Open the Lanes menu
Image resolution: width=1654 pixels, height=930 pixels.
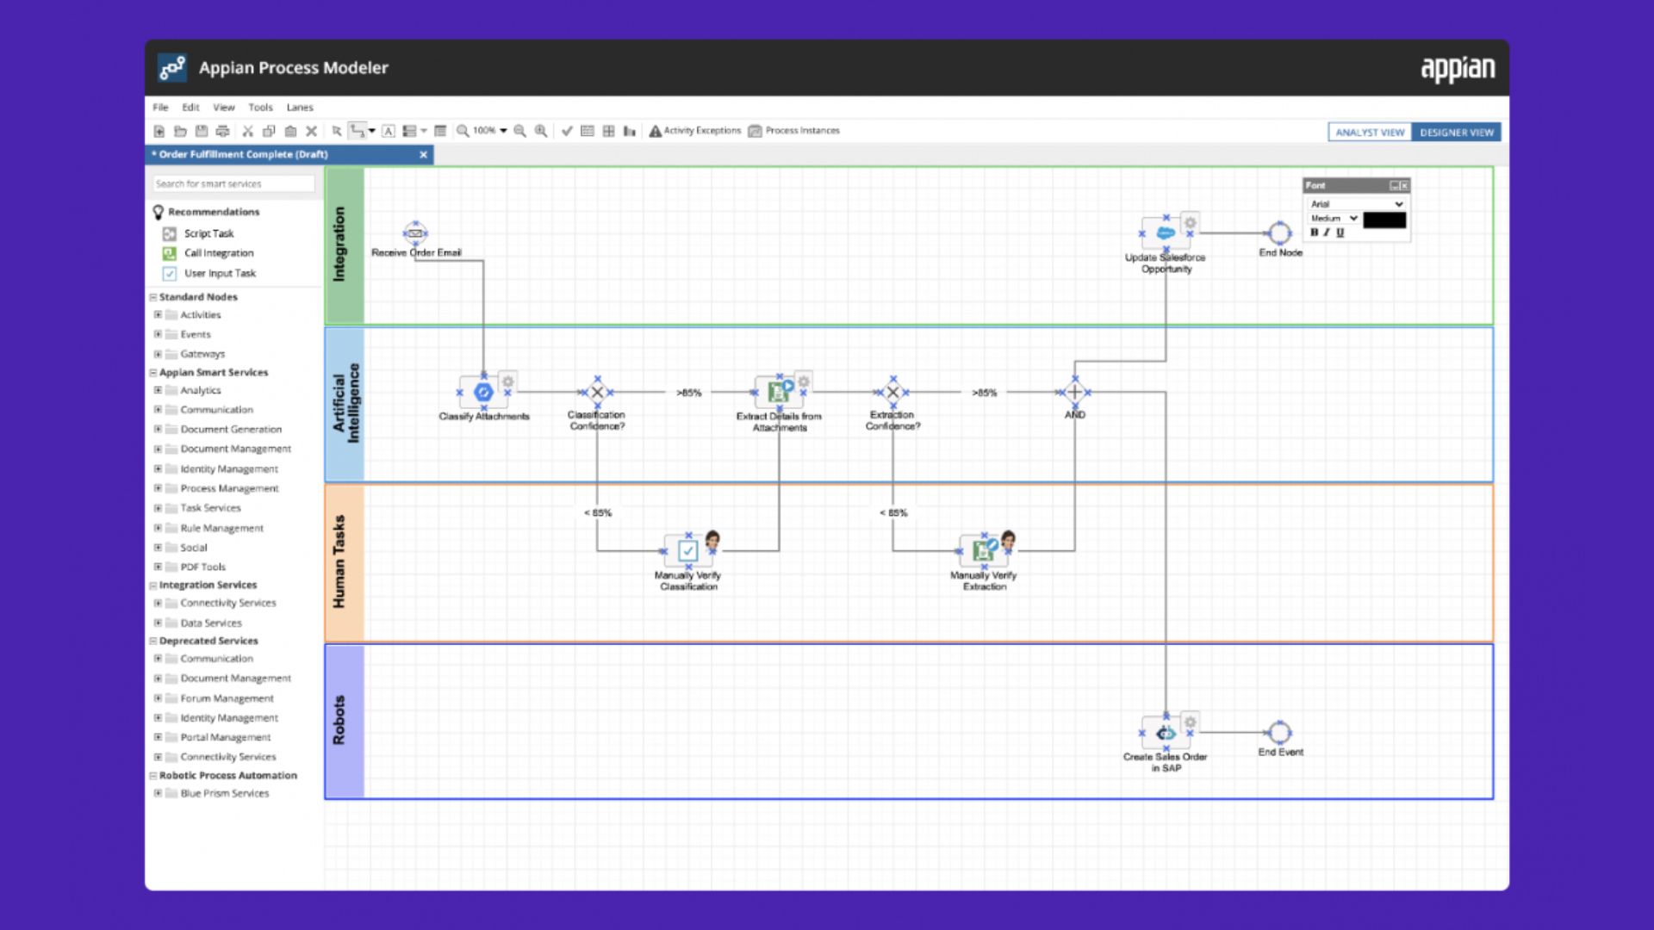[x=300, y=108]
